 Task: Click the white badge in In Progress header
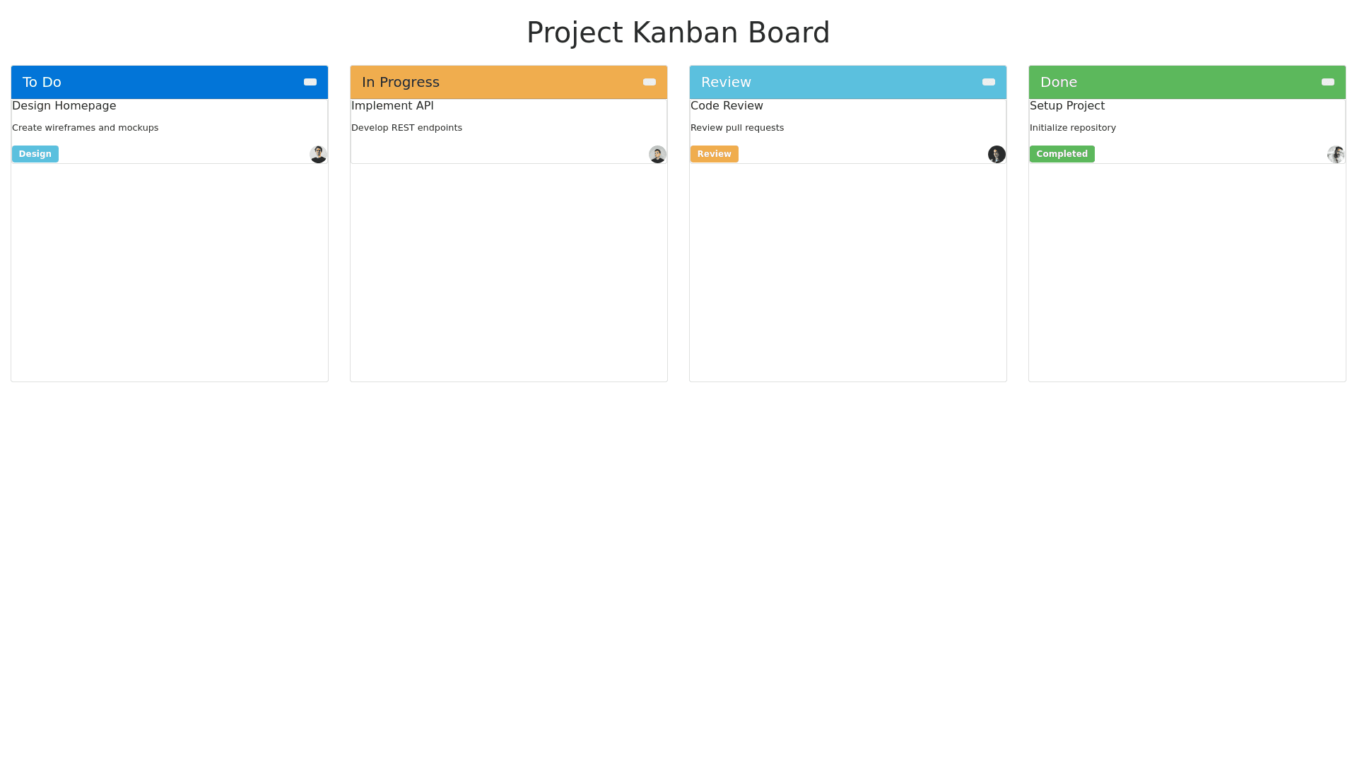pyautogui.click(x=650, y=82)
